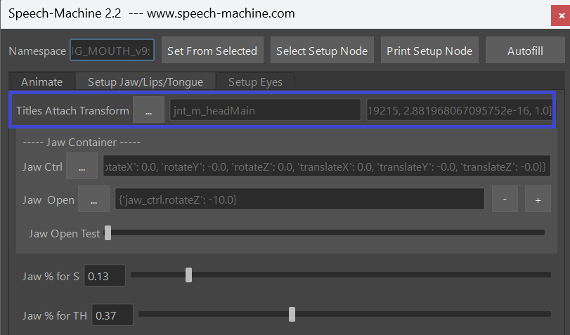Click the Jaw % for TH slider handle
Image resolution: width=570 pixels, height=335 pixels.
292,315
